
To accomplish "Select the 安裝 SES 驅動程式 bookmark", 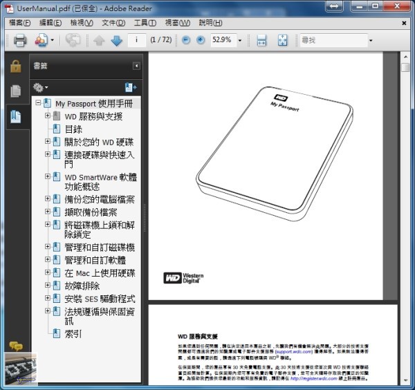I will pyautogui.click(x=100, y=299).
